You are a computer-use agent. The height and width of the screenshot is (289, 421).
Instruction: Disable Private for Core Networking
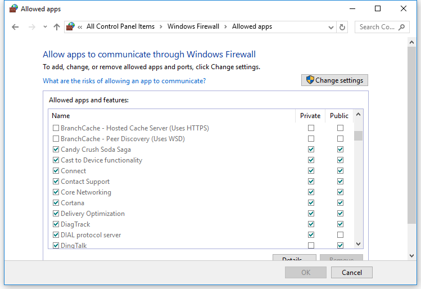click(x=311, y=192)
